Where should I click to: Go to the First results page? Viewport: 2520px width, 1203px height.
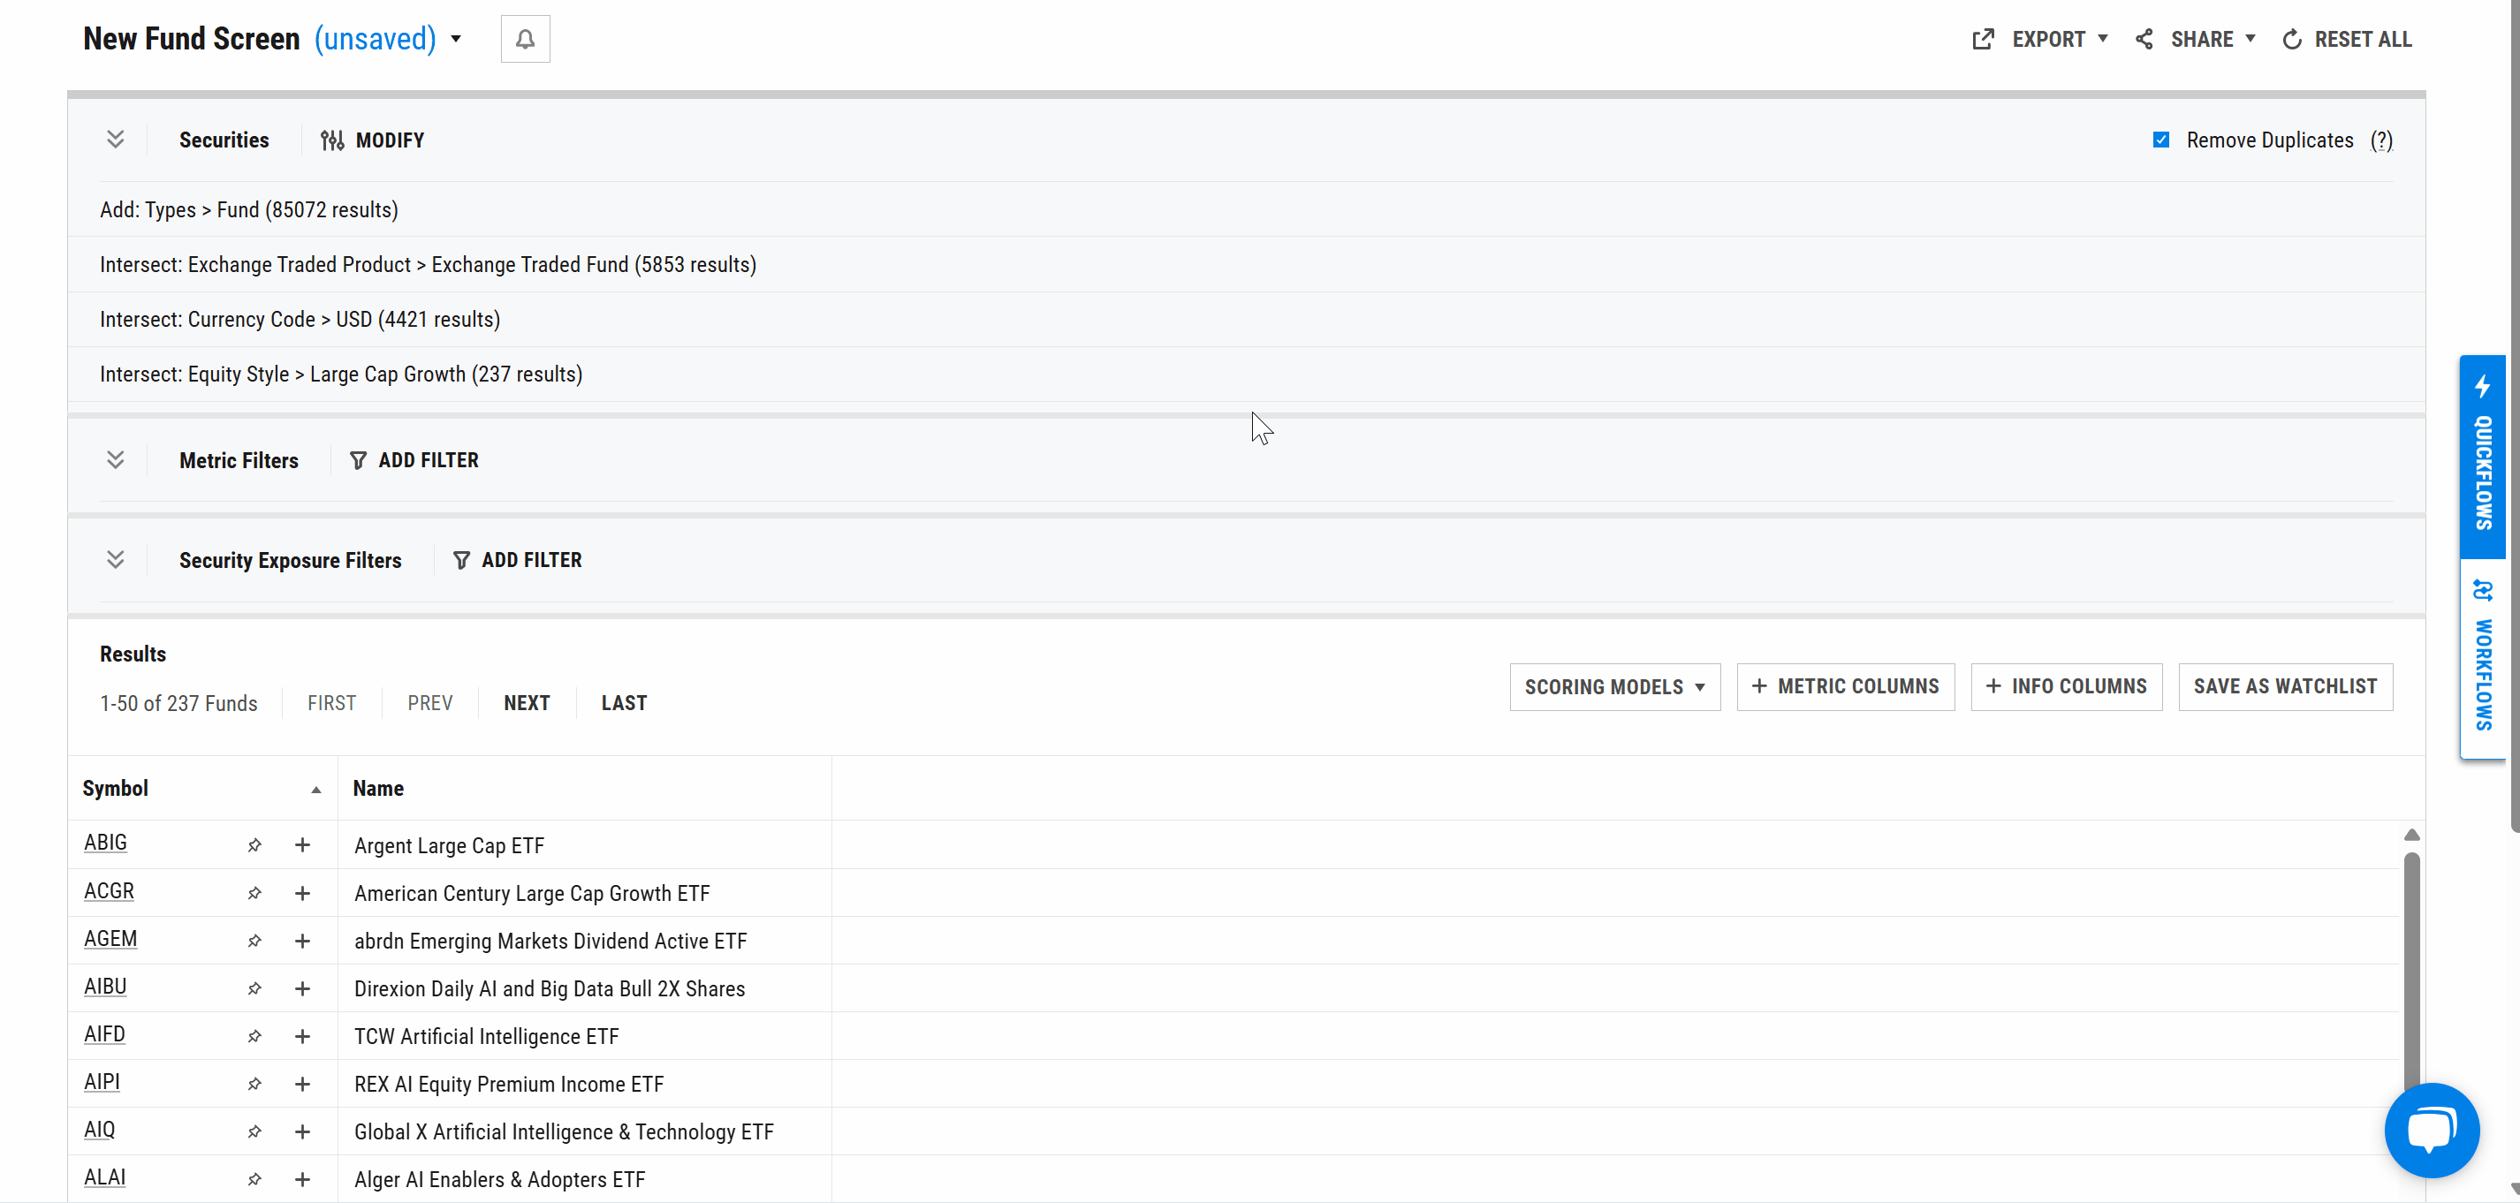click(331, 703)
